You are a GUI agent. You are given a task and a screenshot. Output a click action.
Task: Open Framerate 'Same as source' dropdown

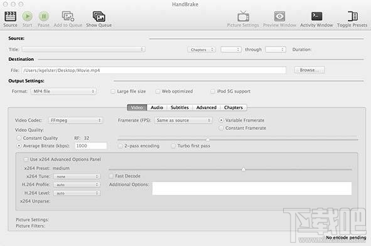coord(183,120)
